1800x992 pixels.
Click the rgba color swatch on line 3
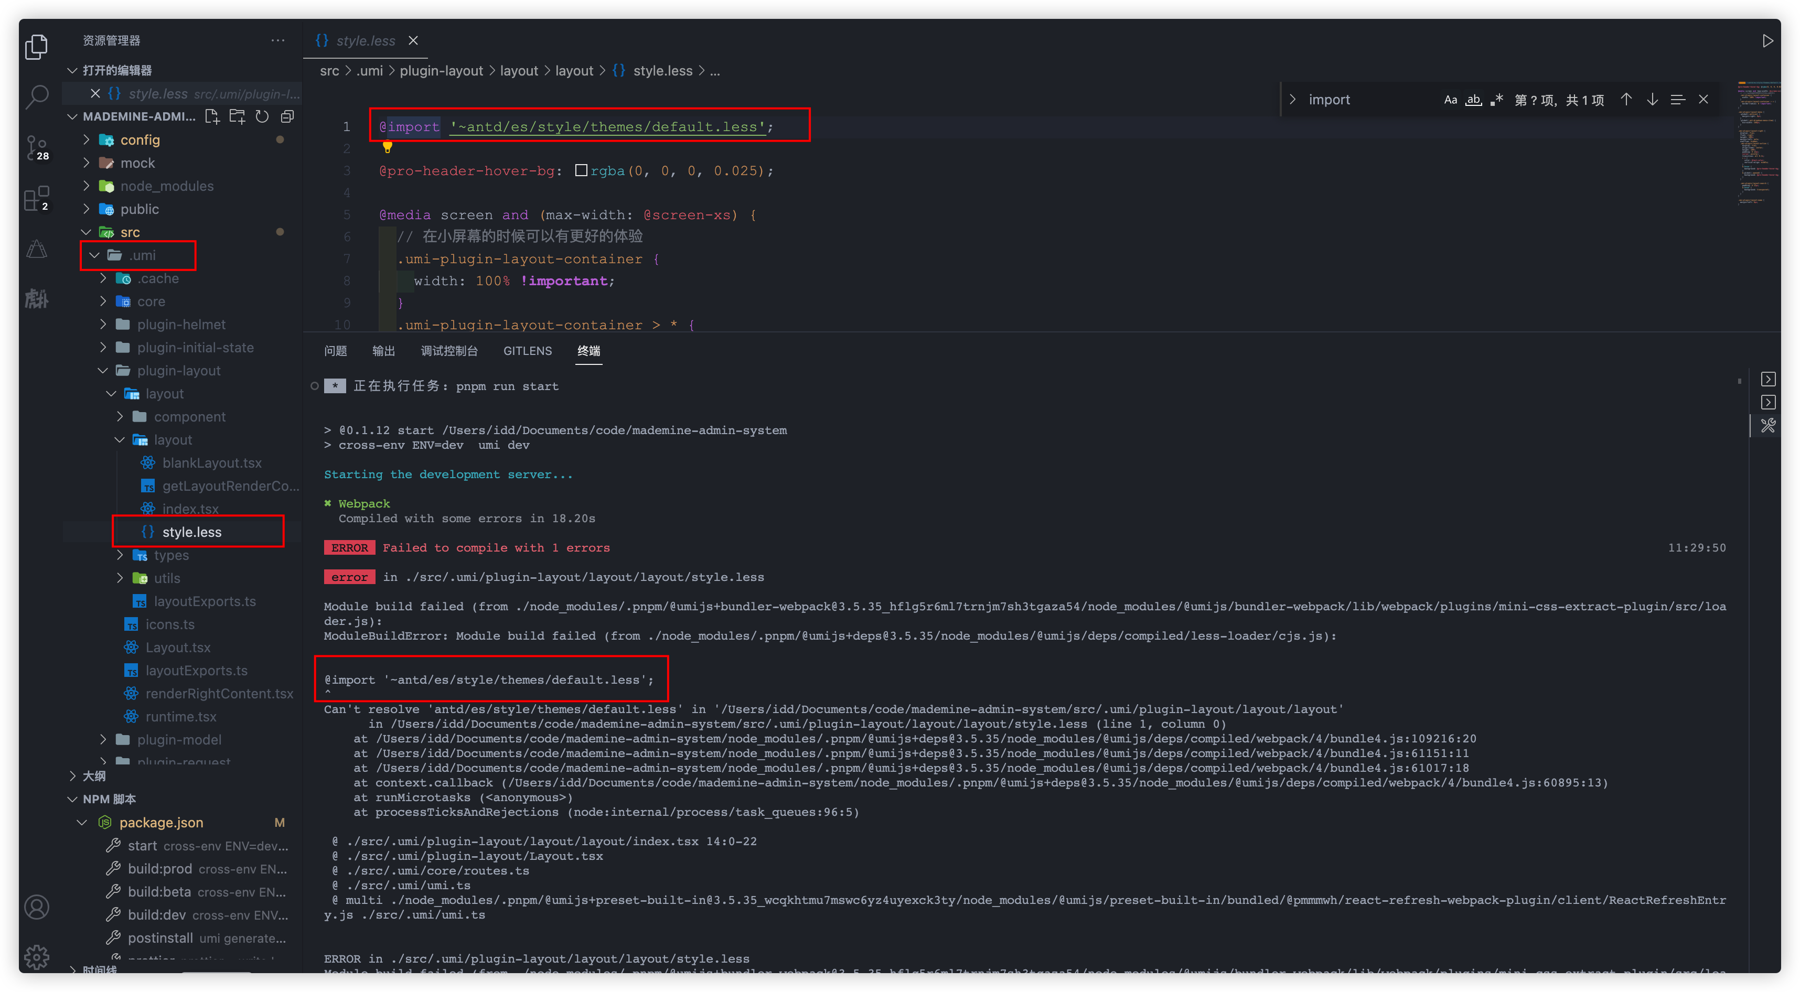[581, 170]
